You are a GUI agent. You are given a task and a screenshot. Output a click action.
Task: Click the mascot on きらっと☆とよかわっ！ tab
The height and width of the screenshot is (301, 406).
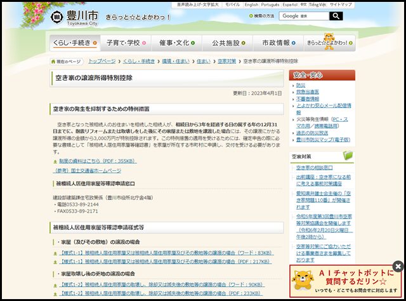click(x=329, y=43)
